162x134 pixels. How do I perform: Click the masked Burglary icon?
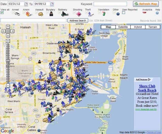51,14
